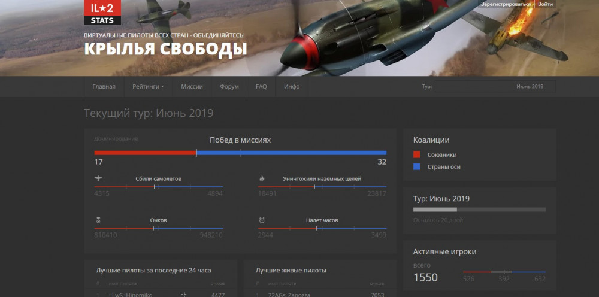Click the active players value 392
Viewport: 599px width, 297px height.
[504, 279]
